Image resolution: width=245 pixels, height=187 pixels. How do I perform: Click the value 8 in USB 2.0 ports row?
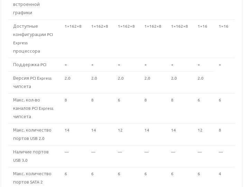click(x=220, y=130)
